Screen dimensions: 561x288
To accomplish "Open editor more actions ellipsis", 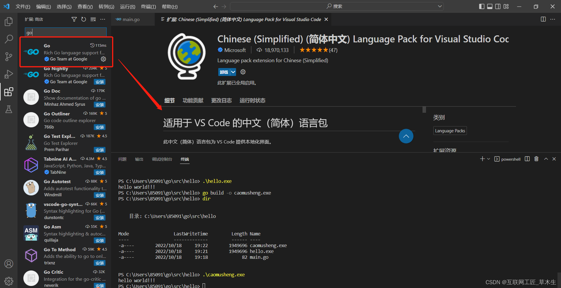I will point(553,19).
